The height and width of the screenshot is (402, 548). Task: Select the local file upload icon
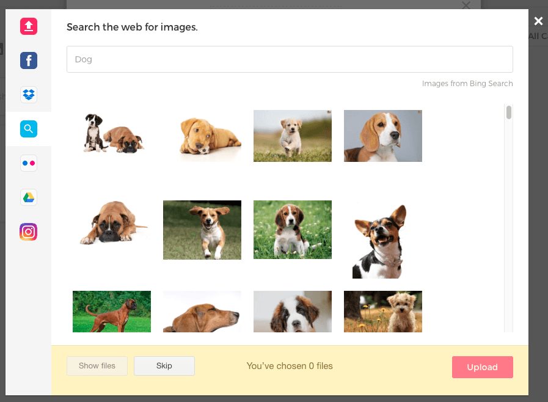pyautogui.click(x=29, y=26)
